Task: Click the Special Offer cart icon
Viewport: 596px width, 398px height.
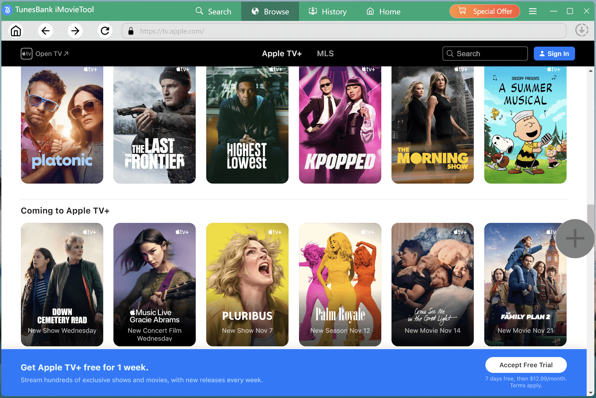Action: pos(462,11)
